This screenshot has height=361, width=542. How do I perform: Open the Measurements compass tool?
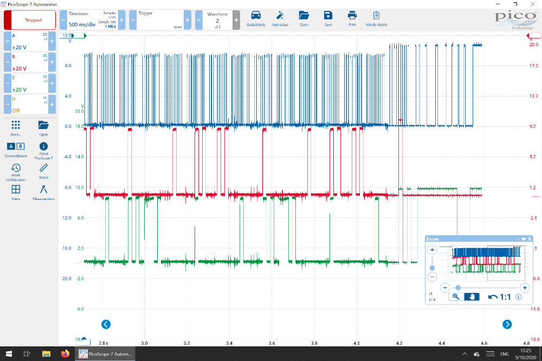(x=44, y=190)
